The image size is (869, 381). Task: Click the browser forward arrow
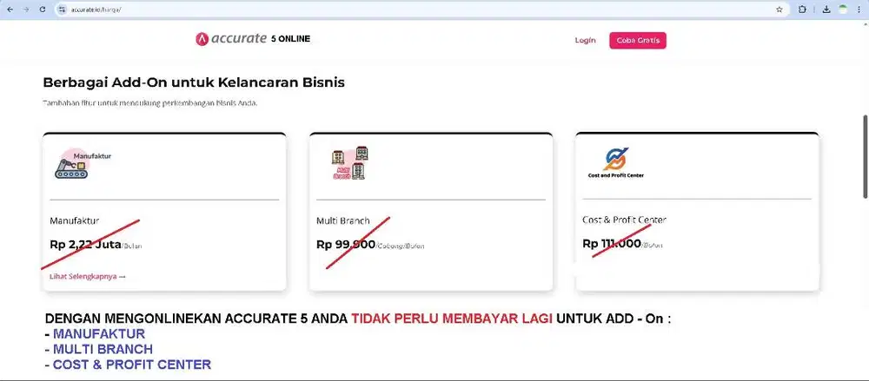coord(26,10)
